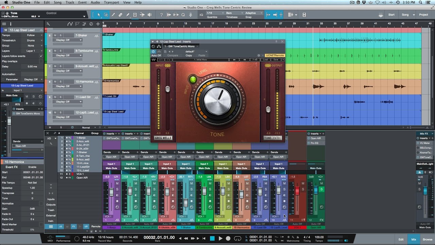Click the UCNETRemote button

275,55
